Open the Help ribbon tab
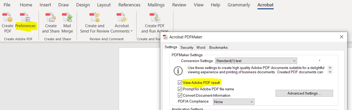The width and height of the screenshot is (352, 110). click(215, 5)
